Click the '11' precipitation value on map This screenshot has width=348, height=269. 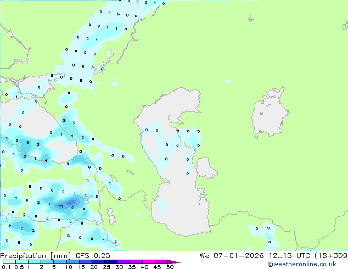61,206
